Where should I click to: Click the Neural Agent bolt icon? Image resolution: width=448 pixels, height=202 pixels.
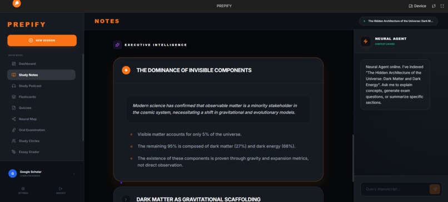coord(365,42)
